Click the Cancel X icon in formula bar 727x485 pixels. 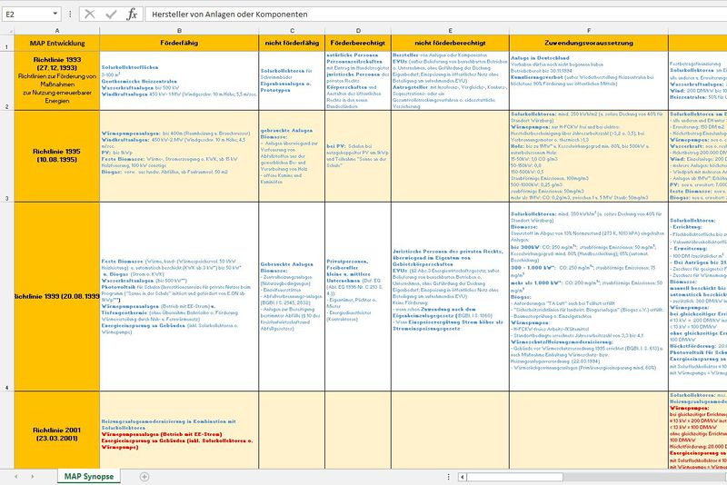click(89, 15)
